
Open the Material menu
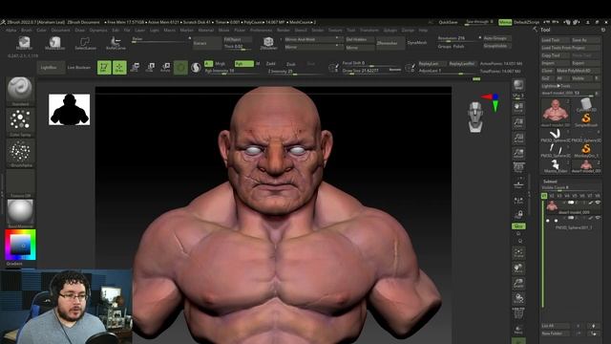pyautogui.click(x=206, y=30)
